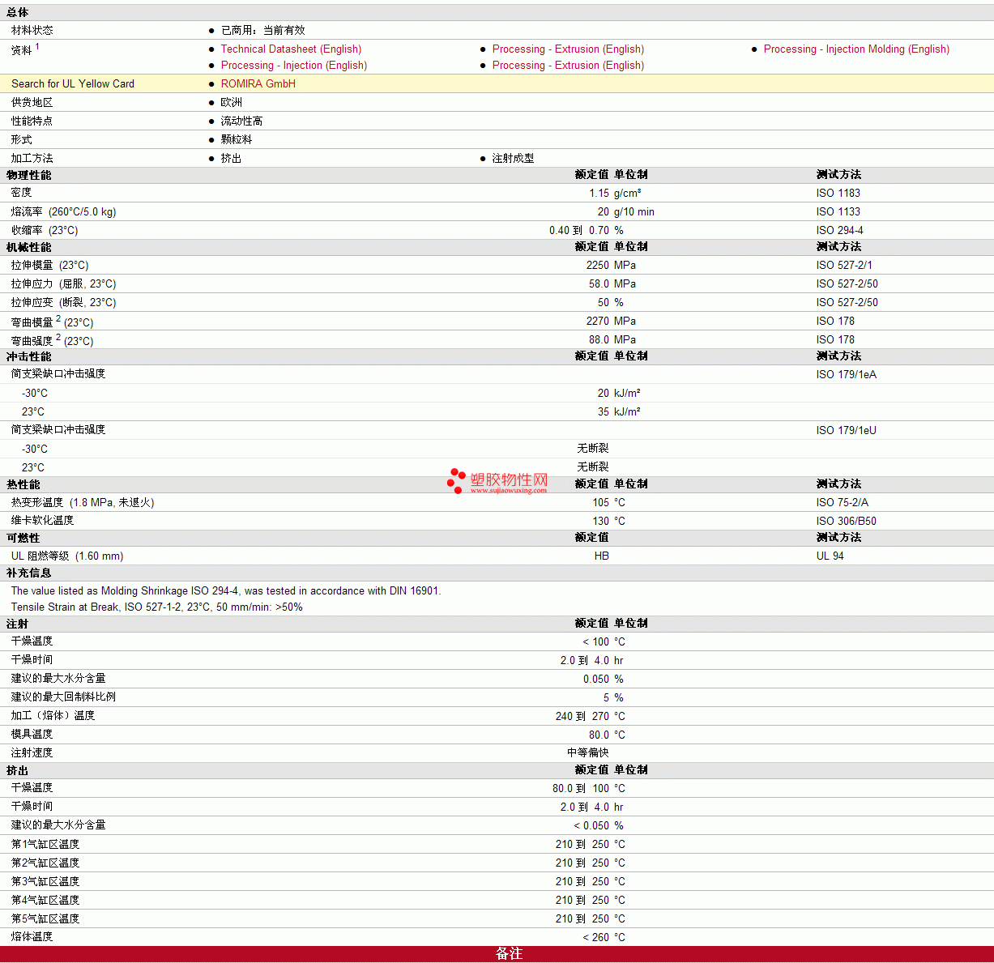Click the UL 阻燃等级 (1.60 mm) label

(67, 556)
